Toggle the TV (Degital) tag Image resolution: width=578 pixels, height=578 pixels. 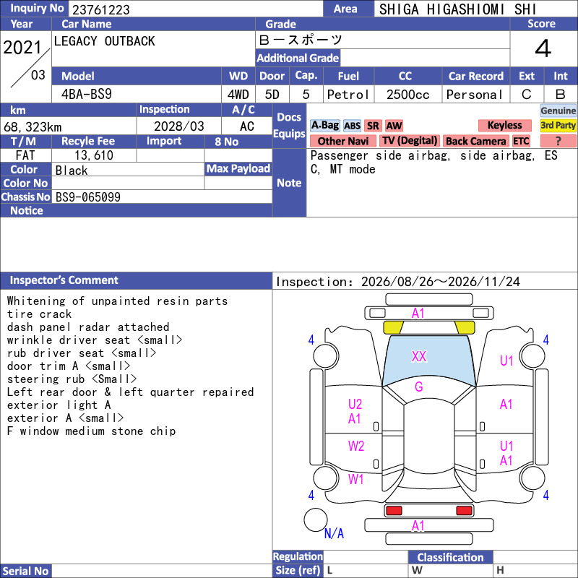coord(409,141)
